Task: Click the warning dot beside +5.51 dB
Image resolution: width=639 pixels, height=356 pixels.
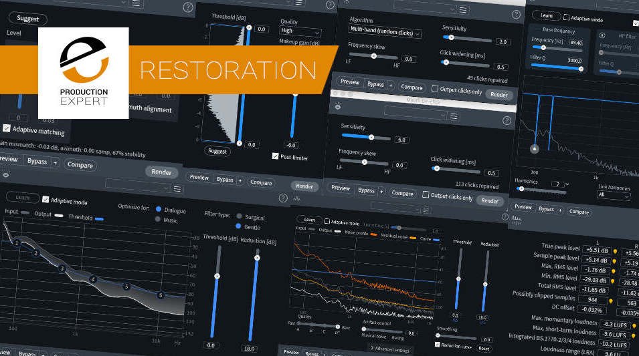Action: click(x=615, y=252)
